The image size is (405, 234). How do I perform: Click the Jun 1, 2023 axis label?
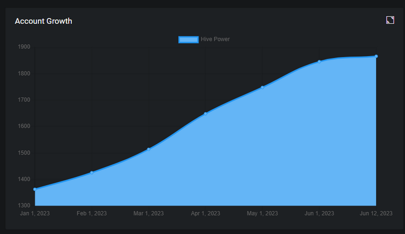tap(319, 213)
